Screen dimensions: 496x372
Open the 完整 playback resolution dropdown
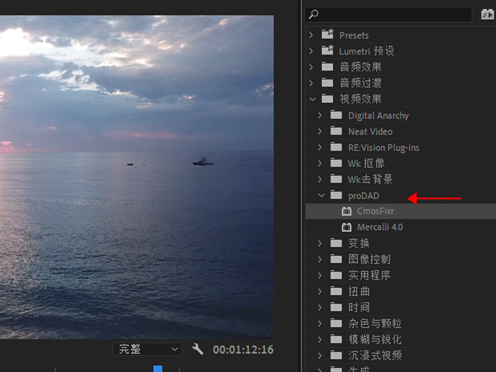(x=148, y=349)
